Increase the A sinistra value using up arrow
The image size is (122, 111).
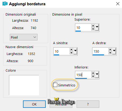pyautogui.click(x=71, y=49)
